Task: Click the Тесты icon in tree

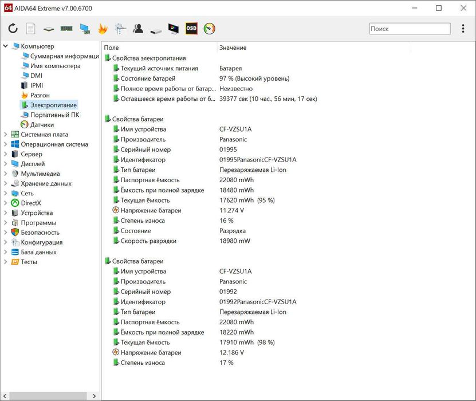Action: [15, 262]
